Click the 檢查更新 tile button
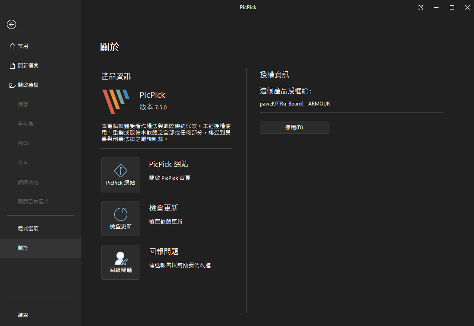The width and height of the screenshot is (474, 326). point(121,218)
